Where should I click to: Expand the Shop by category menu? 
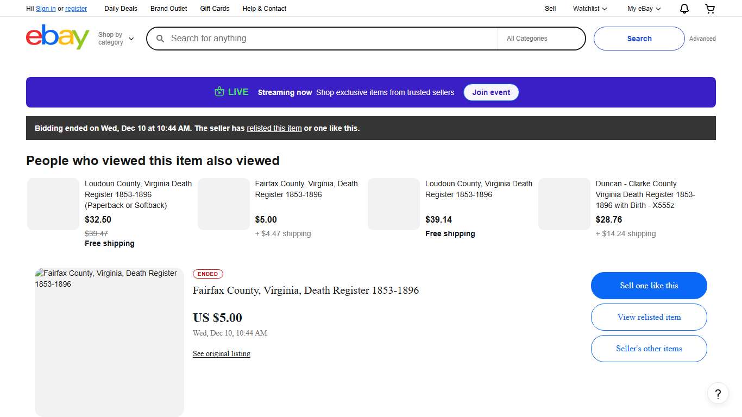tap(116, 39)
